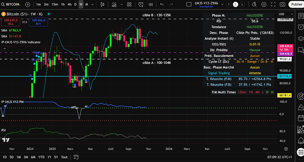This screenshot has width=304, height=162.
Task: Select the 1m timeframe
Action: 38,4
